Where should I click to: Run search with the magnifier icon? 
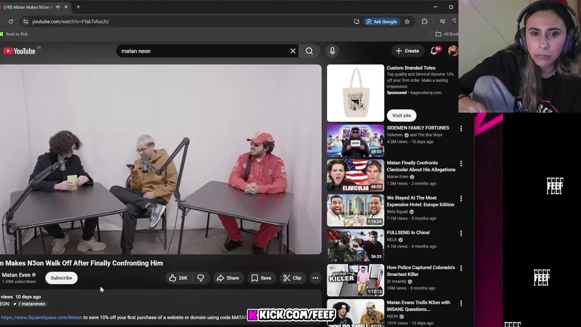coord(309,51)
